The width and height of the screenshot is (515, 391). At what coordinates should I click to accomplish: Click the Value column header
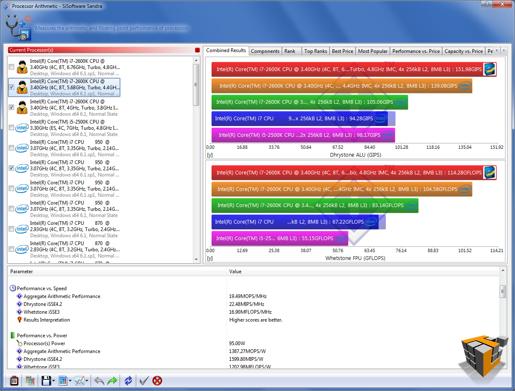coord(363,272)
